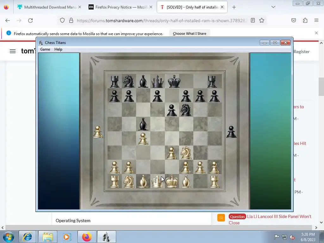Select the white knight on f3
Viewport: 324px width, 243px height.
186,153
